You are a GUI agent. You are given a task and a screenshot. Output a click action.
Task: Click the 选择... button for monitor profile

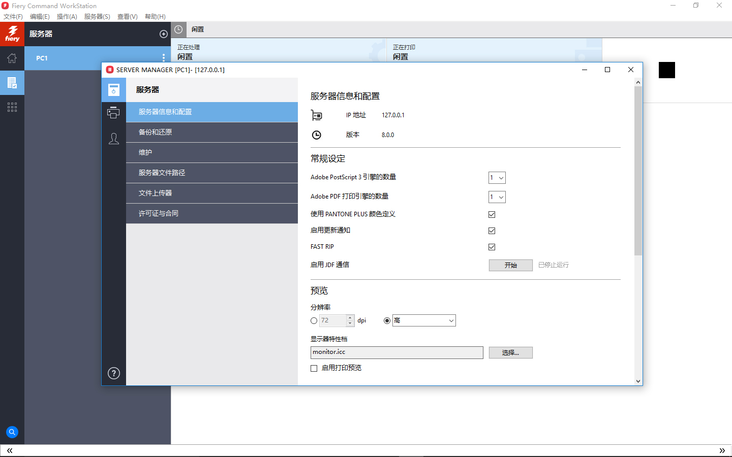[511, 352]
